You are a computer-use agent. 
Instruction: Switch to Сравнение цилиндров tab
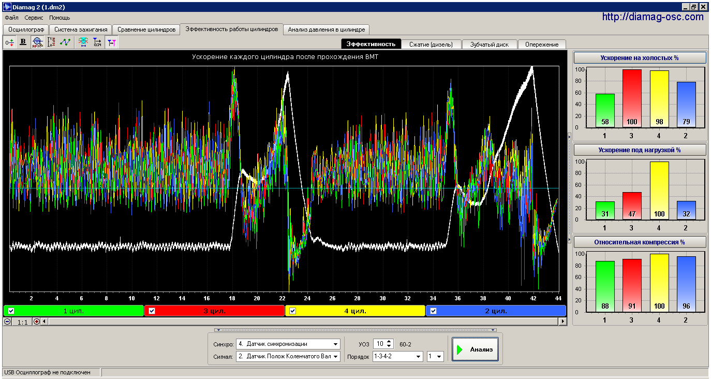tap(146, 30)
